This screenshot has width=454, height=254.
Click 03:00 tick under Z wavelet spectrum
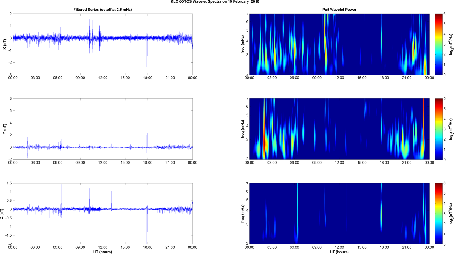272,247
